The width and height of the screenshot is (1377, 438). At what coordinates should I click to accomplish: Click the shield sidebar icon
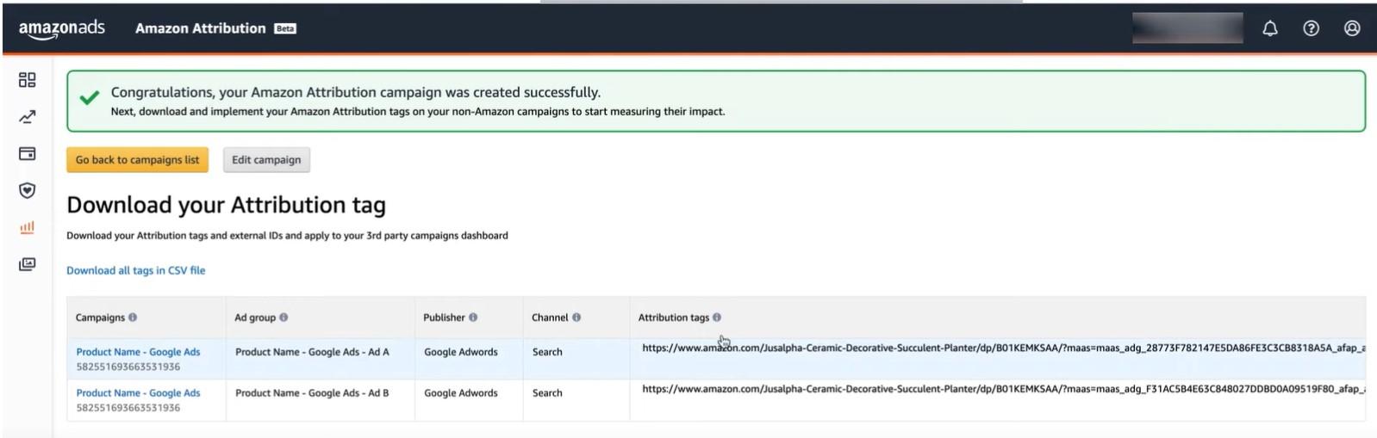click(28, 190)
